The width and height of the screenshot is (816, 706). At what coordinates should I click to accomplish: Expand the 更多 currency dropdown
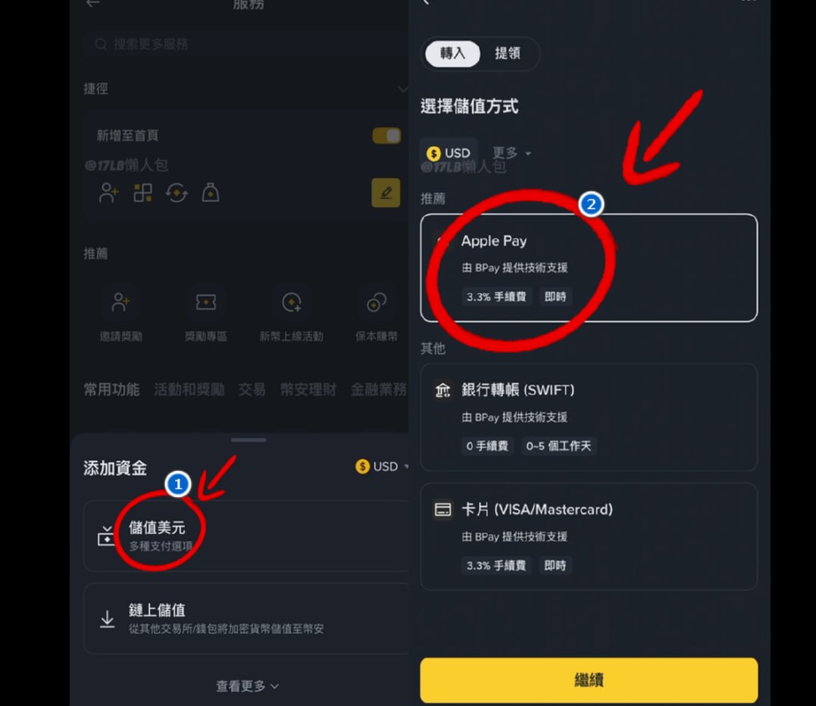point(511,153)
